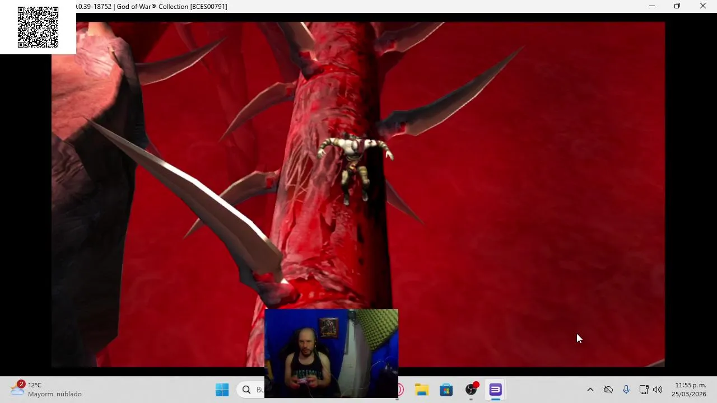Show hidden system tray icons
Screen dimensions: 717x403
point(590,390)
